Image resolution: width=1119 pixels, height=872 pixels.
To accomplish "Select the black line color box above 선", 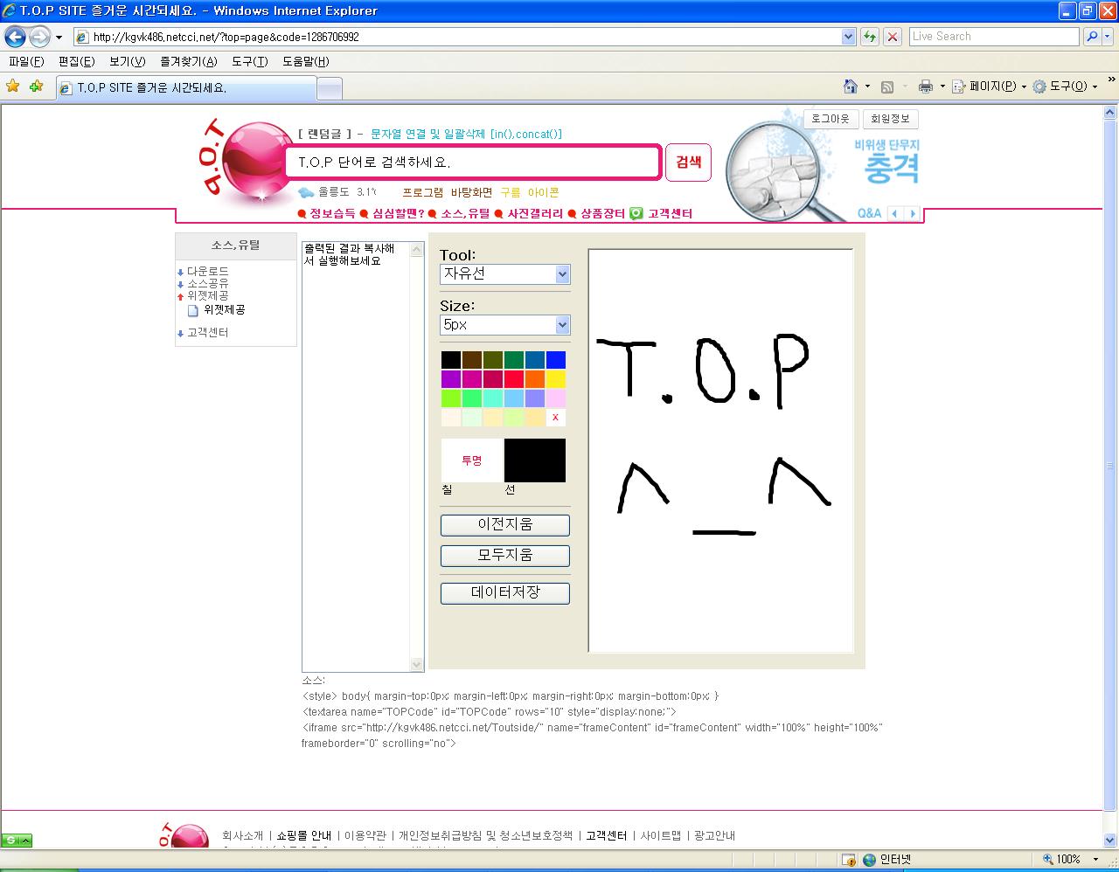I will 535,460.
